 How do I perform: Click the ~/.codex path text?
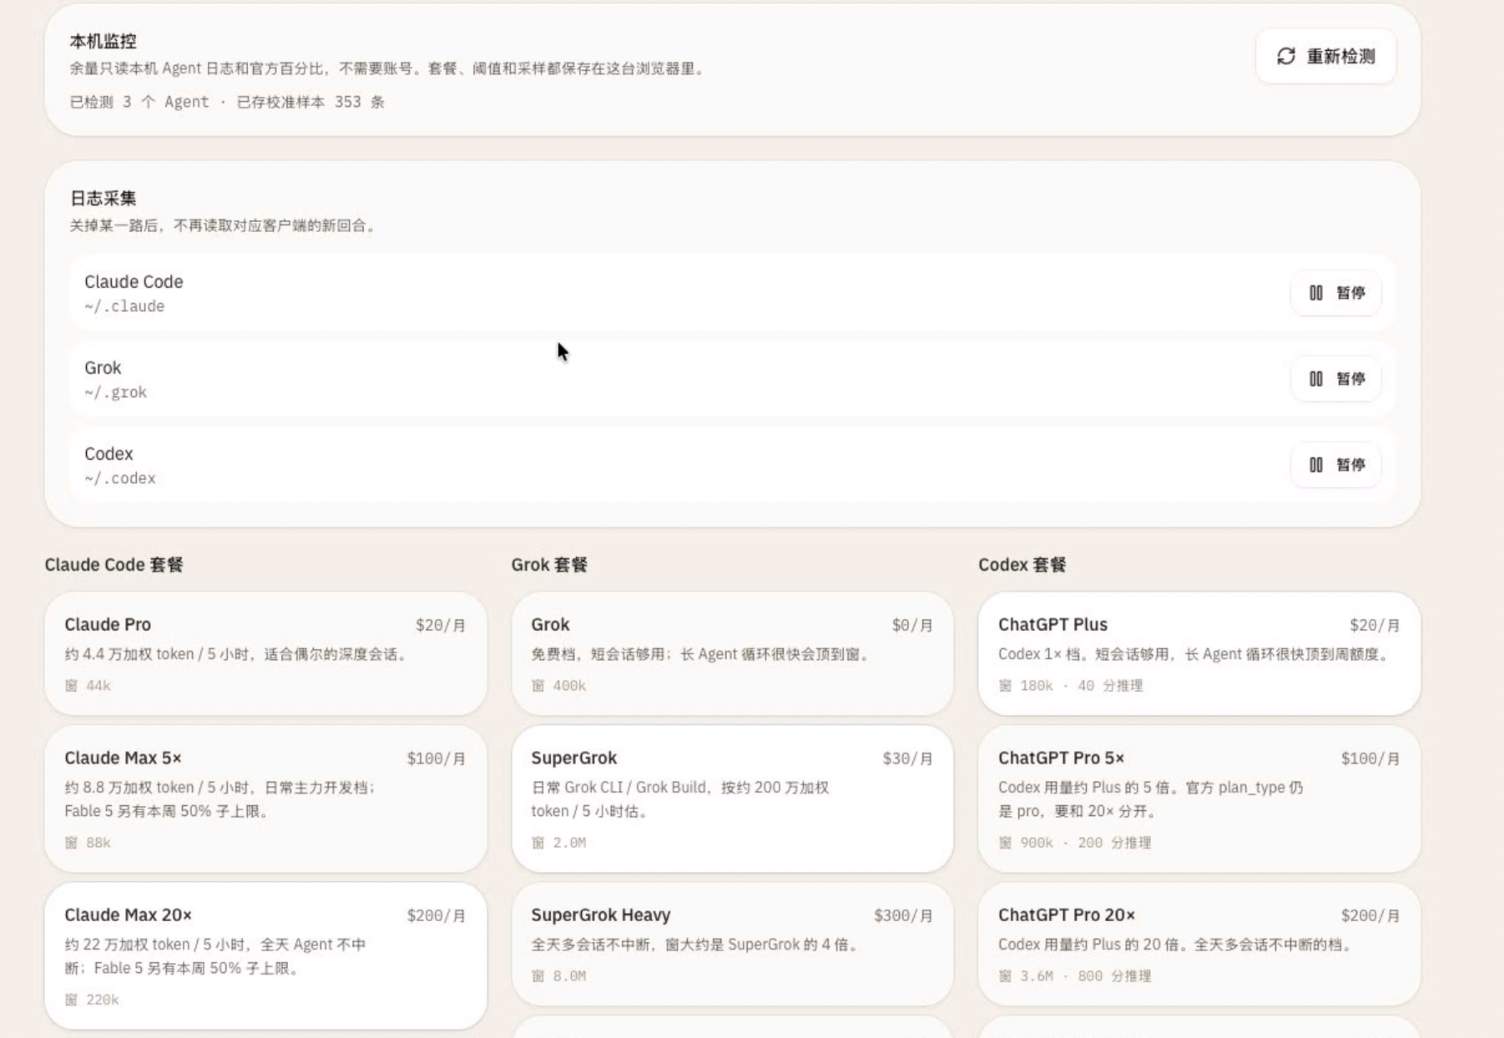120,478
